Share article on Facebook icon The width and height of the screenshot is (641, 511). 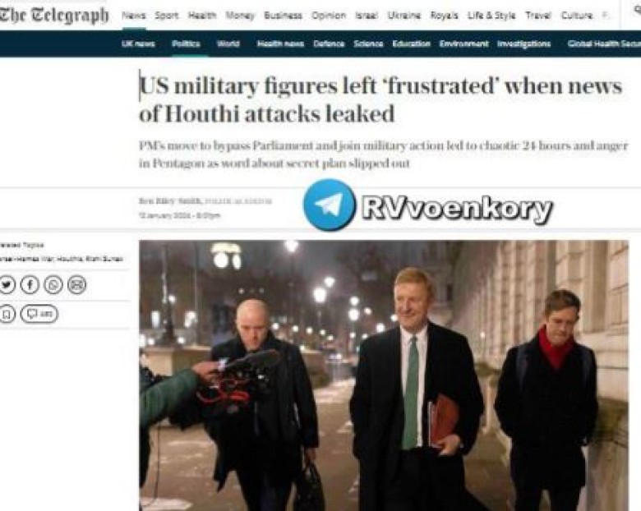tap(30, 285)
